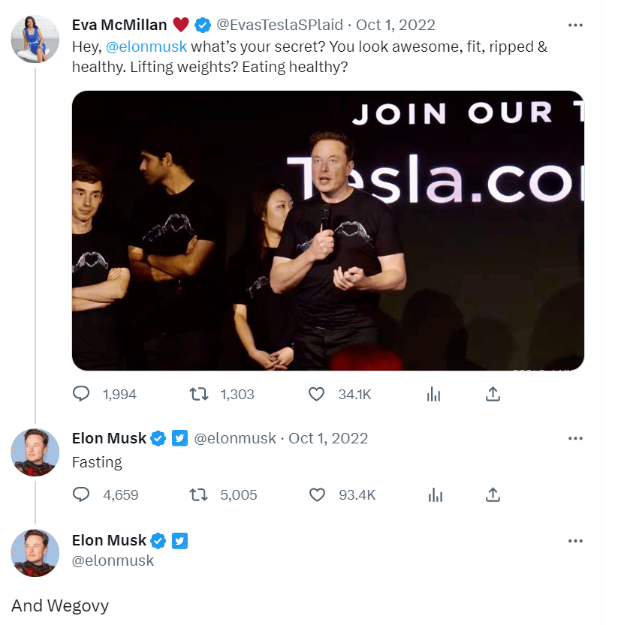Share Eva McMillan's tweet
618x625 pixels.
[493, 394]
